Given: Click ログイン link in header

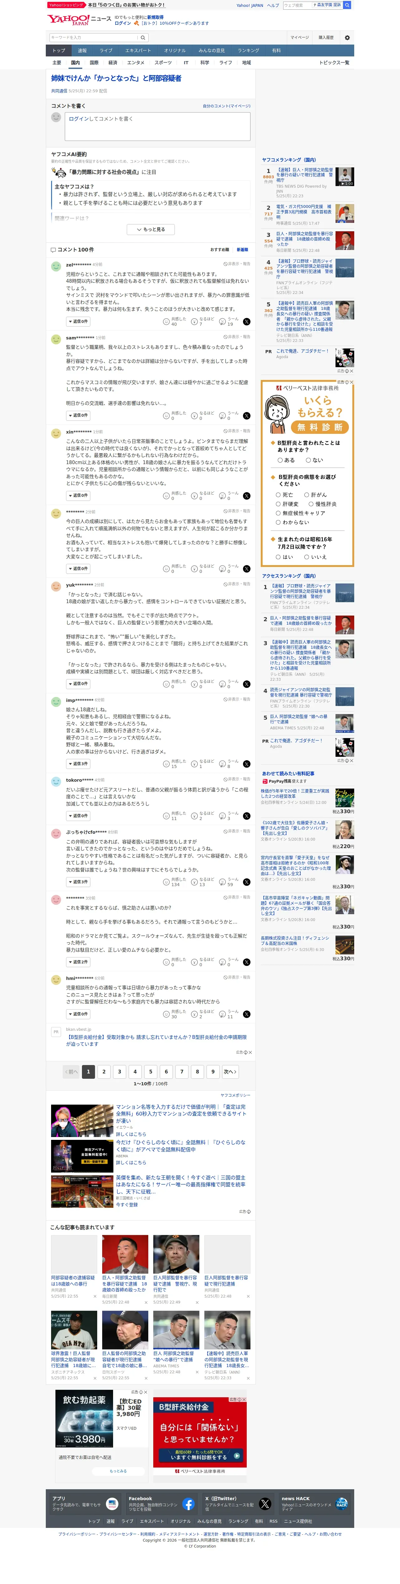Looking at the screenshot, I should click(x=123, y=23).
